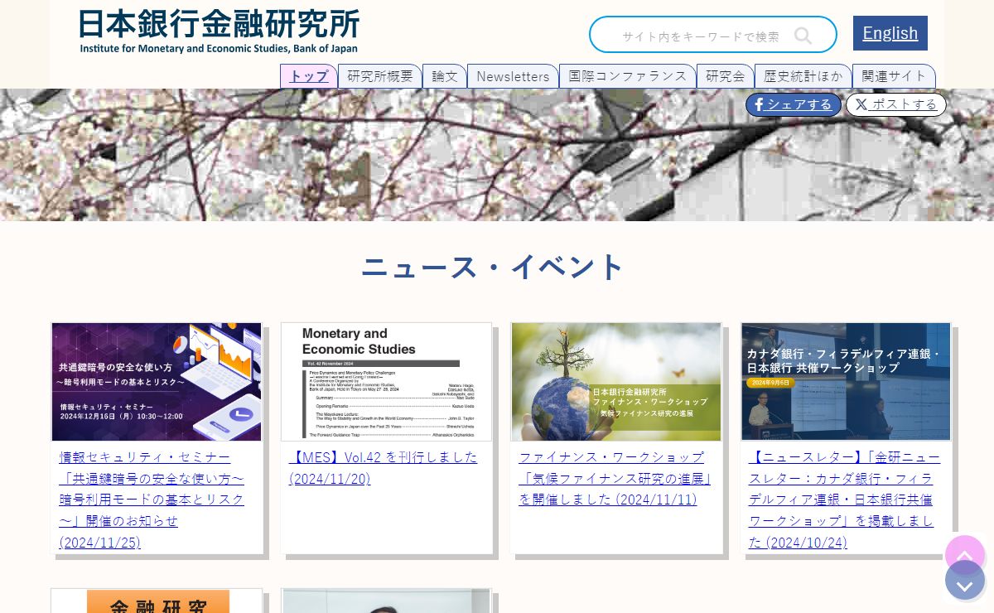994x613 pixels.
Task: Click the Facebook share button
Action: click(794, 104)
